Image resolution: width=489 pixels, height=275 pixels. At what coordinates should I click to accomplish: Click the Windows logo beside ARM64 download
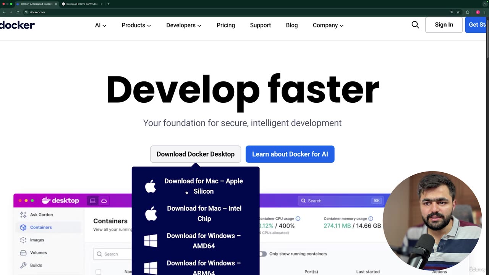coord(151,267)
